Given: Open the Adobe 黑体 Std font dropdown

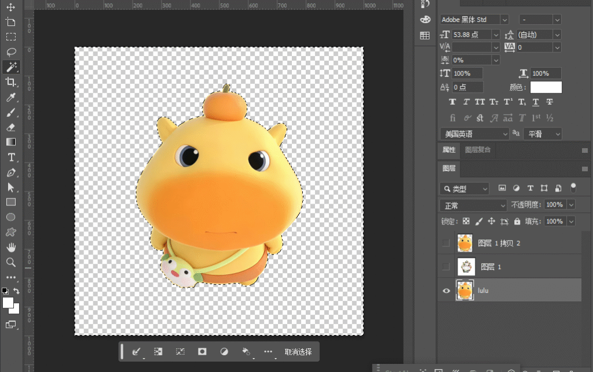Looking at the screenshot, I should pyautogui.click(x=504, y=20).
